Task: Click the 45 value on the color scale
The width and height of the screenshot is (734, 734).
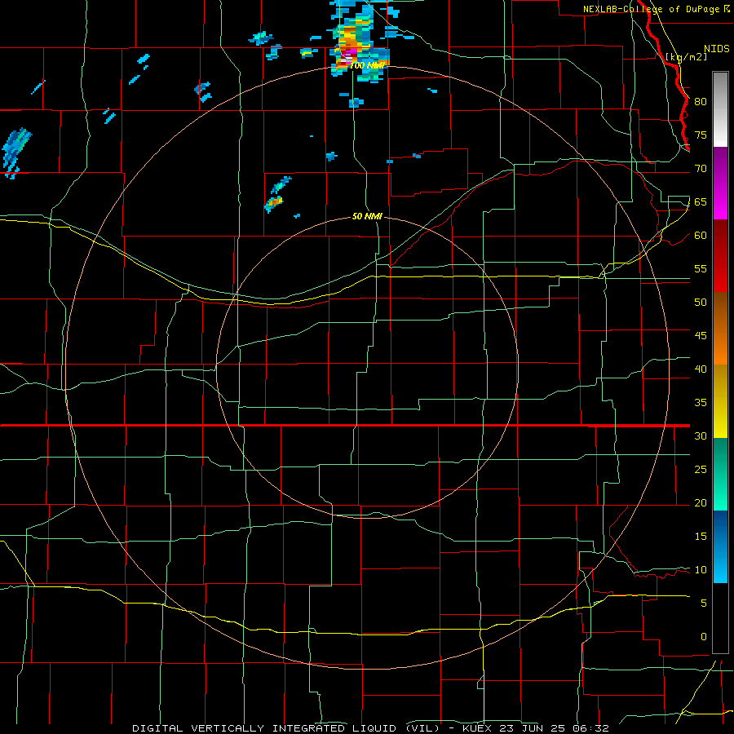Action: (x=701, y=336)
